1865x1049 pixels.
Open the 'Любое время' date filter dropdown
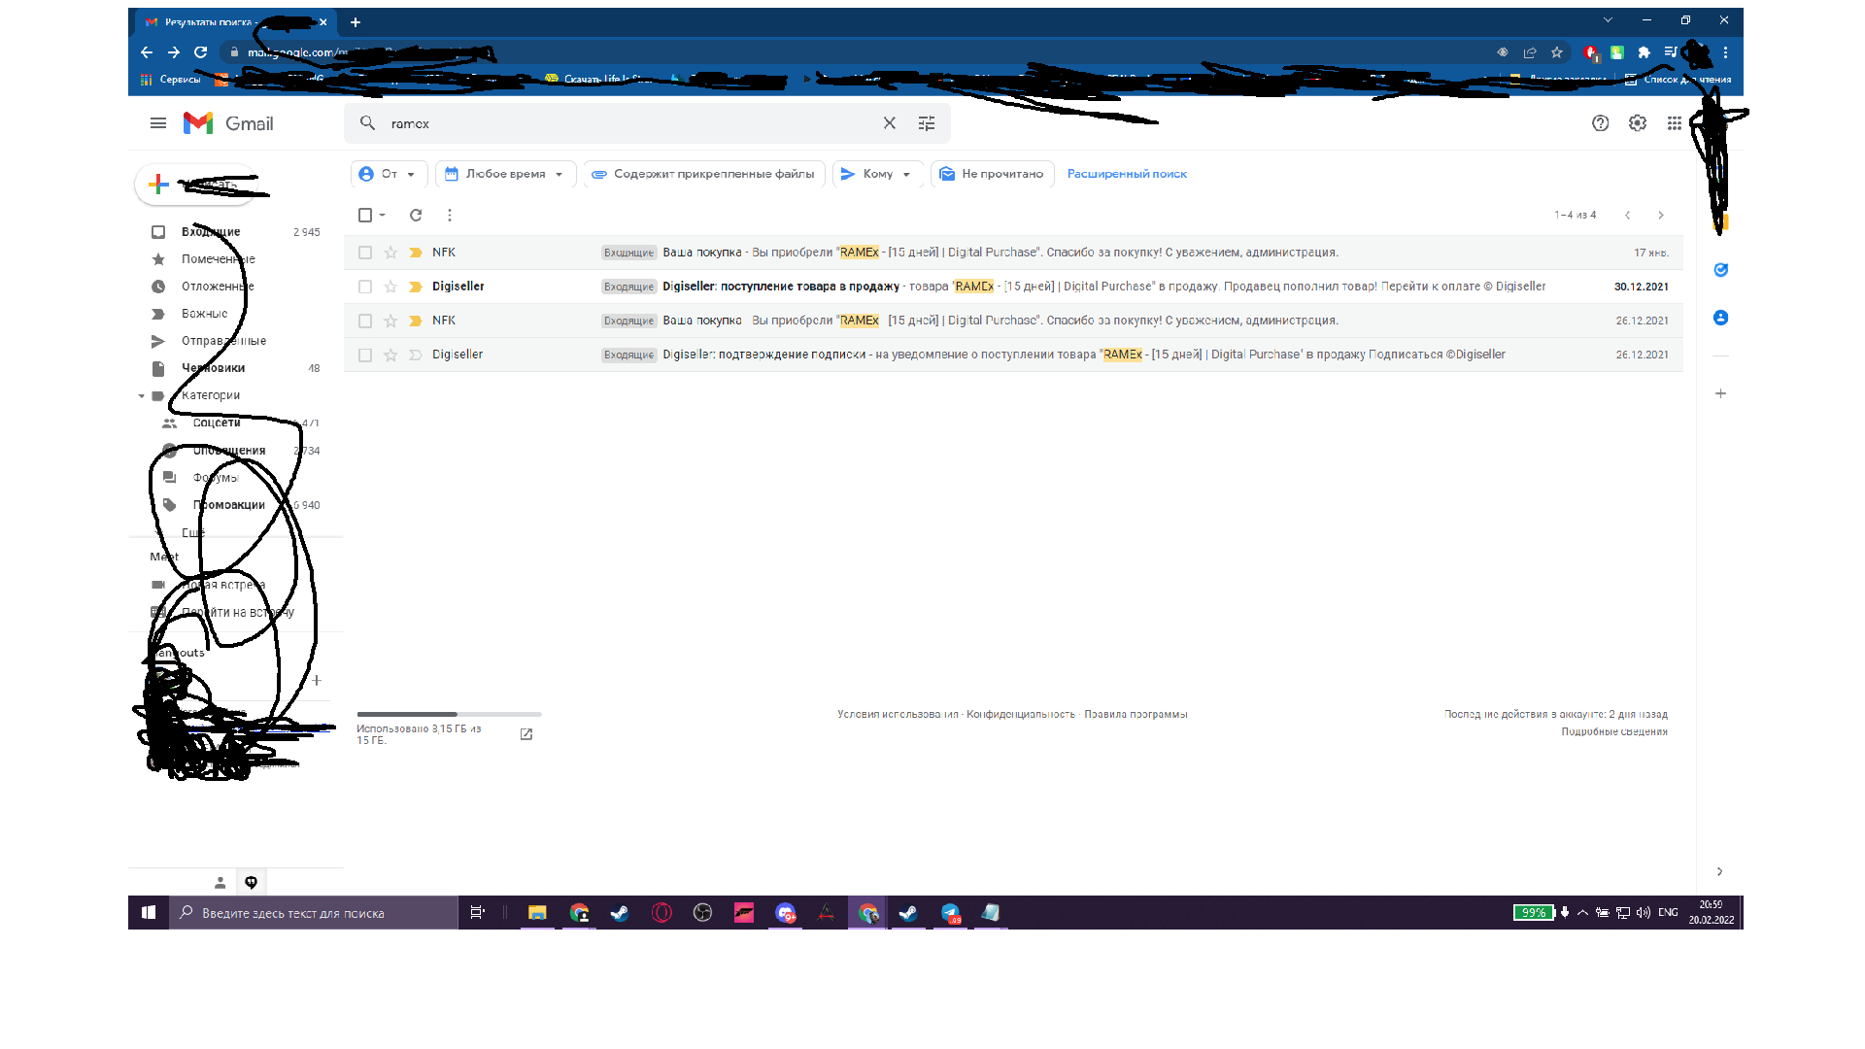tap(505, 174)
